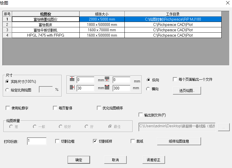Click the top margin icon

coord(72,79)
